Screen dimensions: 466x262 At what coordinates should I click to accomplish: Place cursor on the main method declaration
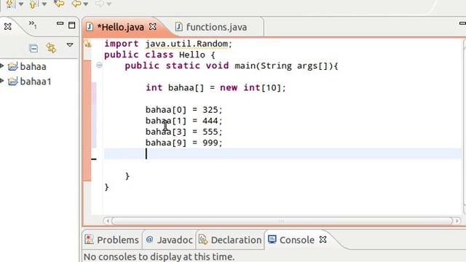point(232,66)
